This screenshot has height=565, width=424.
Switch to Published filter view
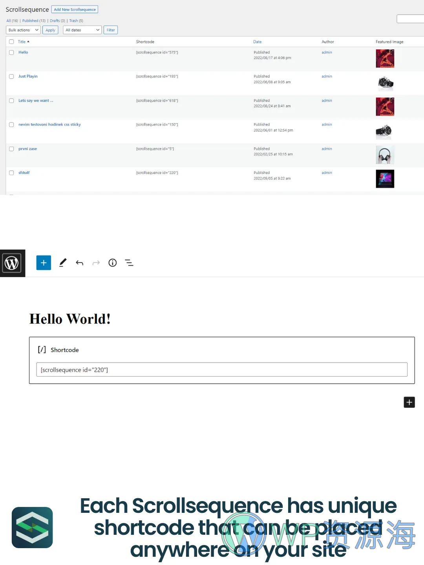[x=30, y=21]
